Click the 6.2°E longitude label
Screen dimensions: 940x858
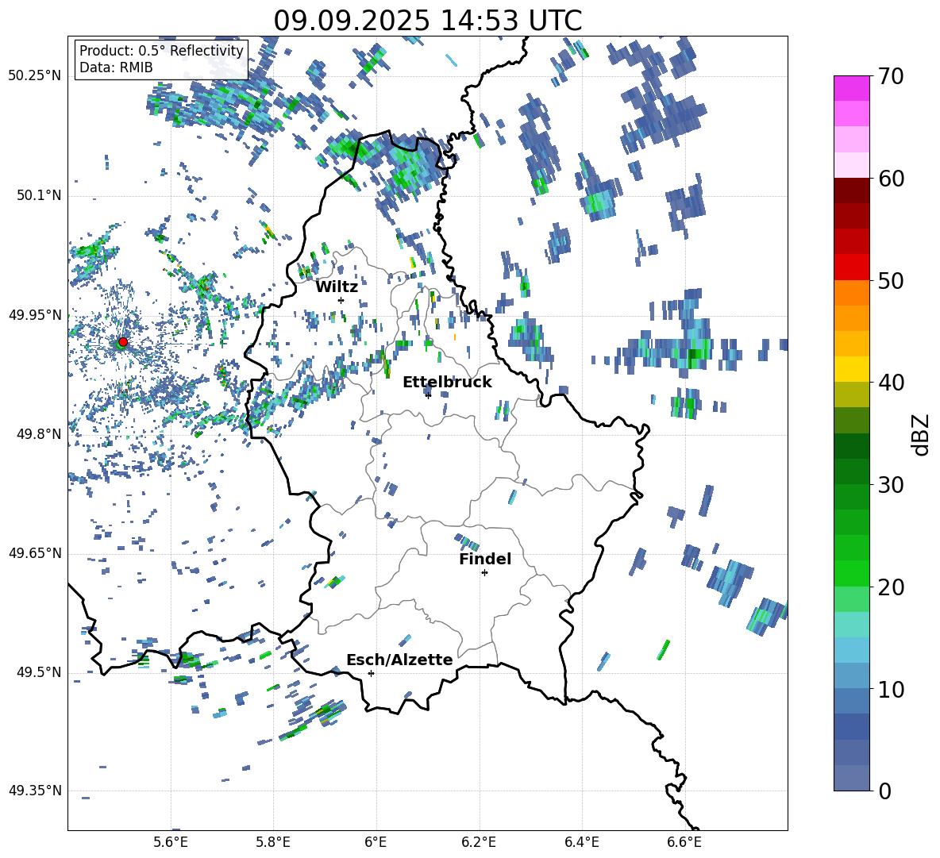[479, 842]
